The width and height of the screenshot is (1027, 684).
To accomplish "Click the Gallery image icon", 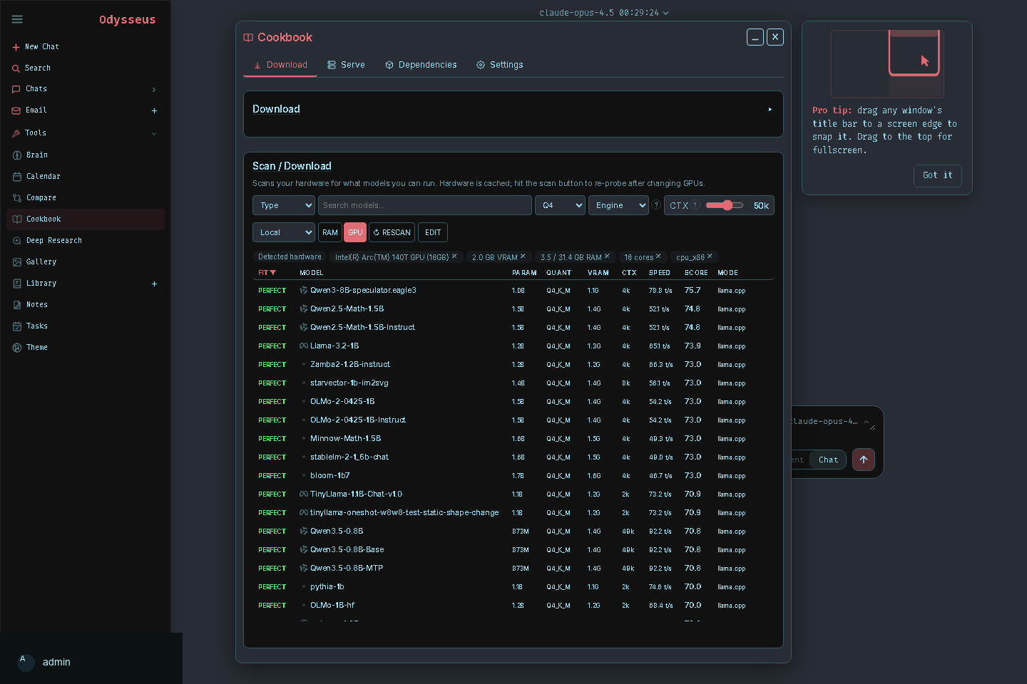I will click(x=17, y=262).
